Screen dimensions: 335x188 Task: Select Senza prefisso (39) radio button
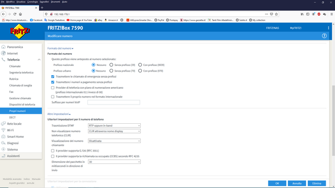(x=111, y=65)
